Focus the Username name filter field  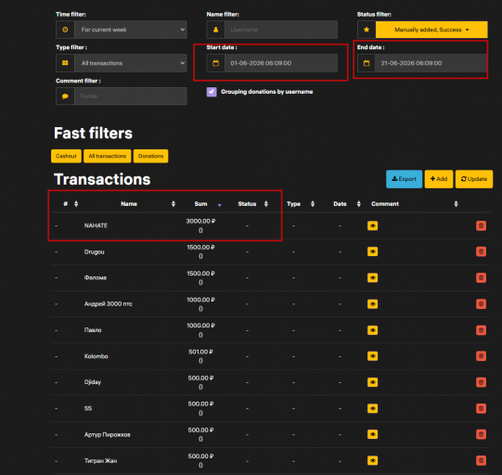click(x=281, y=30)
